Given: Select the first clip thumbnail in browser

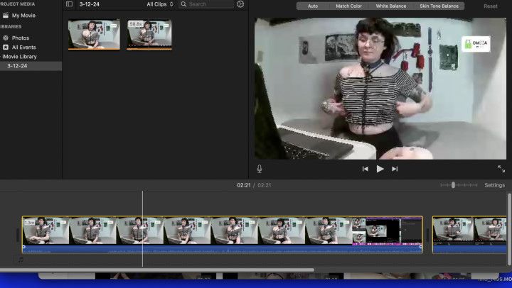Looking at the screenshot, I should [x=94, y=34].
